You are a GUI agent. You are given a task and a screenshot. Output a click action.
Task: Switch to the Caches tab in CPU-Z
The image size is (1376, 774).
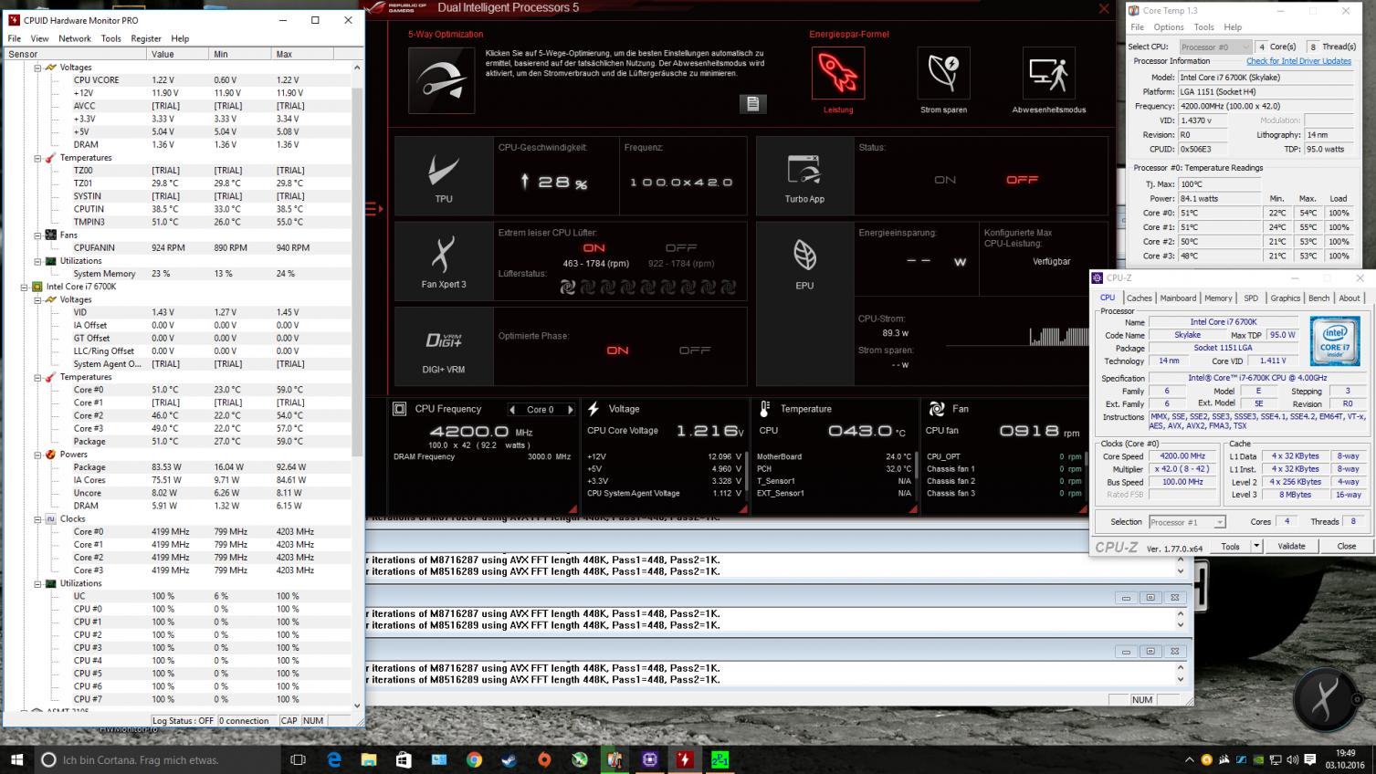[1139, 298]
